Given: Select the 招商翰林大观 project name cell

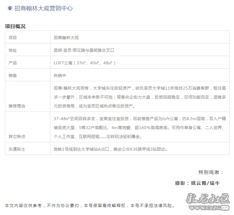Looking at the screenshot, I should pyautogui.click(x=140, y=37).
